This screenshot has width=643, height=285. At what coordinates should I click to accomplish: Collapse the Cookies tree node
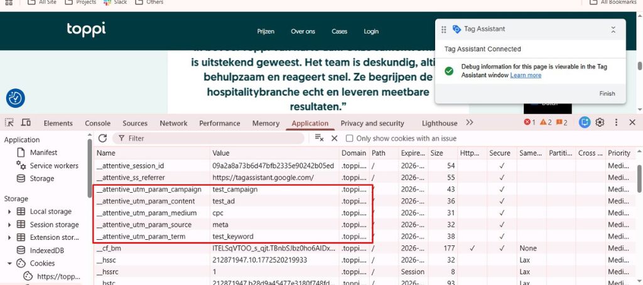pos(9,264)
